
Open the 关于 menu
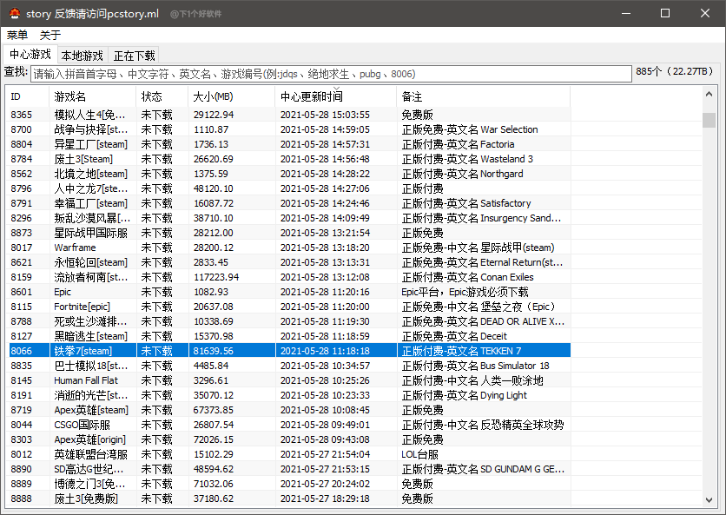pyautogui.click(x=50, y=35)
